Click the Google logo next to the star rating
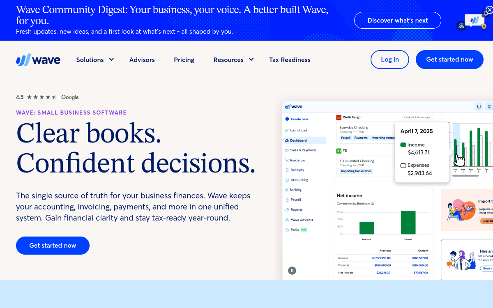 [70, 97]
